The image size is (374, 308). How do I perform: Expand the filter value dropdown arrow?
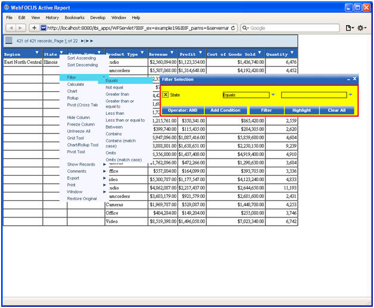pos(350,95)
